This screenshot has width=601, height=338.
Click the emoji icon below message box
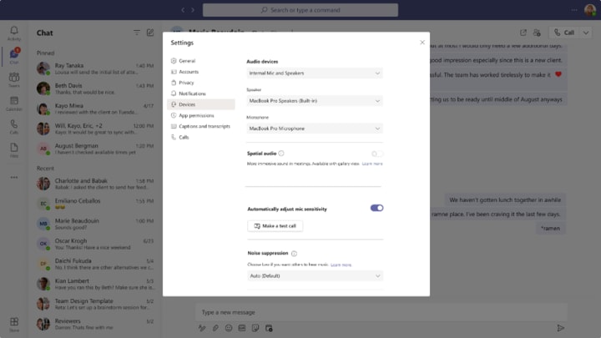tap(229, 328)
